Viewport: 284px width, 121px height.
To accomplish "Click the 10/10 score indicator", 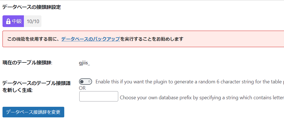I will click(x=33, y=21).
